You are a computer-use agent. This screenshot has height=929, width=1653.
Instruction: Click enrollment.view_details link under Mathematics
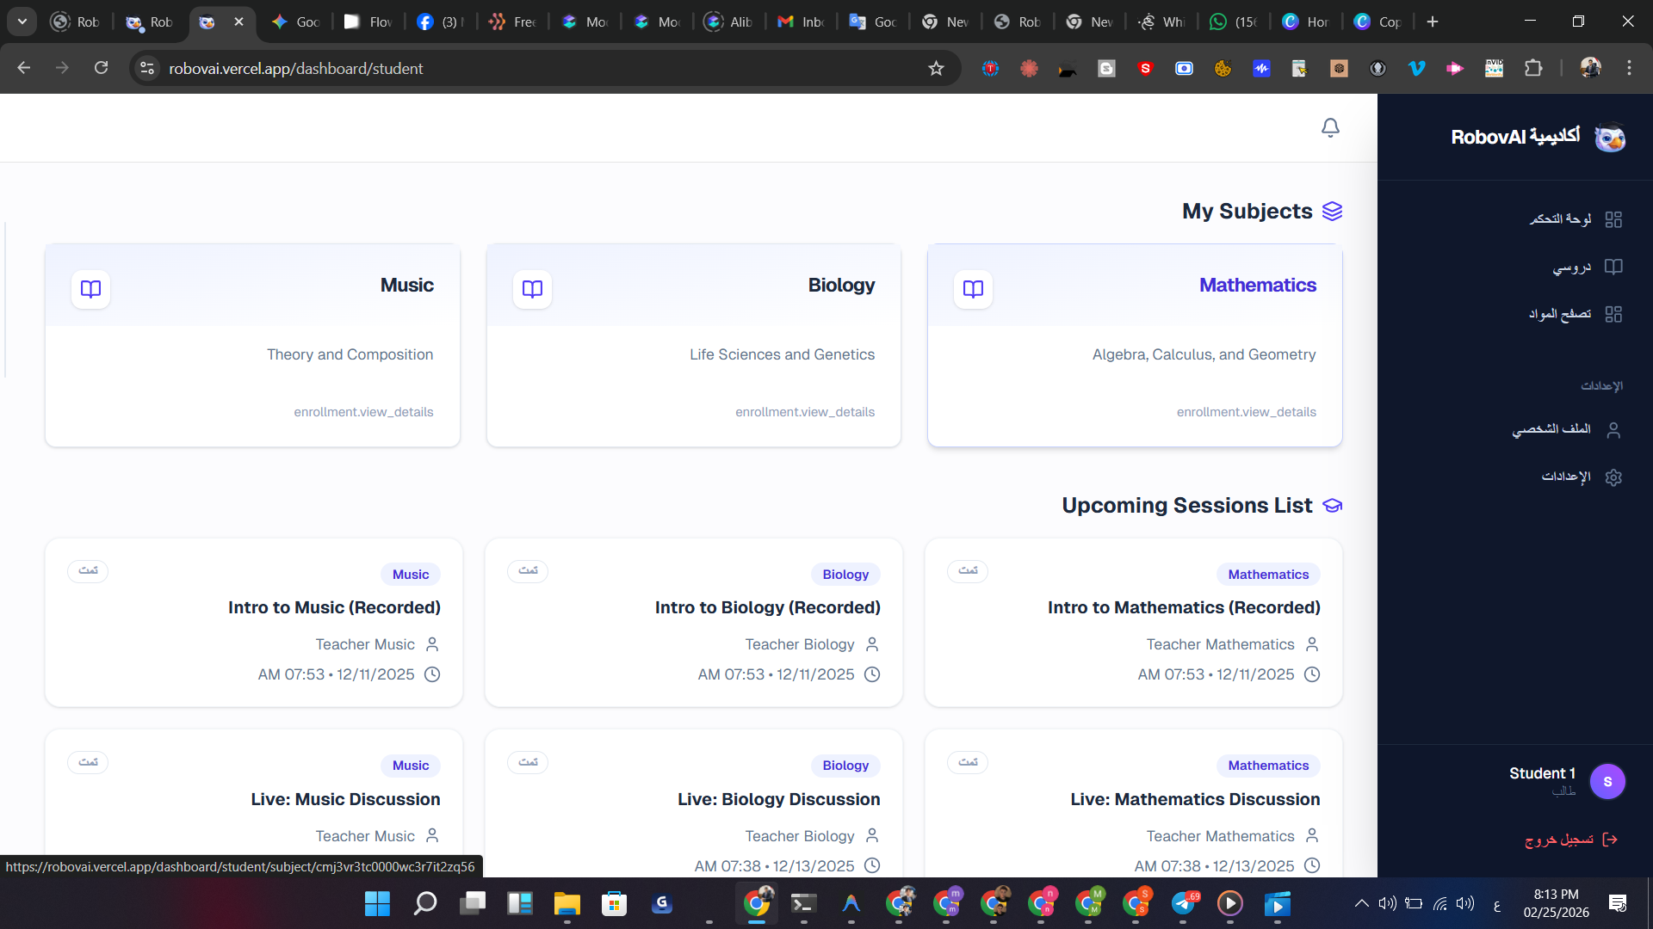coord(1246,412)
